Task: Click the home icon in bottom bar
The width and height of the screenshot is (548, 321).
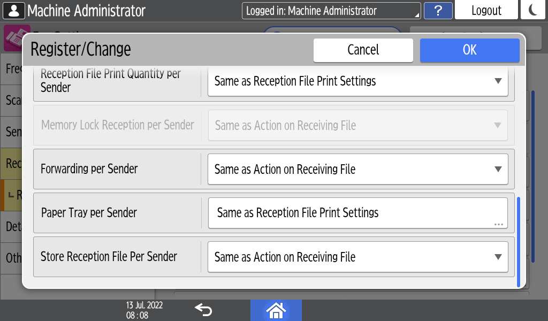Action: click(x=276, y=310)
